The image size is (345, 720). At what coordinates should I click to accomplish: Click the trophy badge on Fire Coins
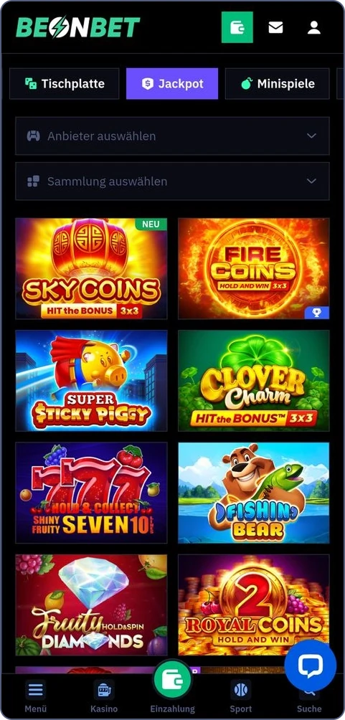(x=317, y=313)
